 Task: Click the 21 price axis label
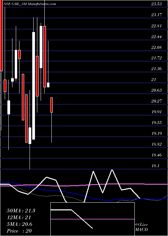click(154, 80)
